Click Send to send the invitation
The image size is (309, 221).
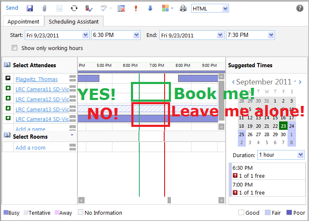[12, 8]
